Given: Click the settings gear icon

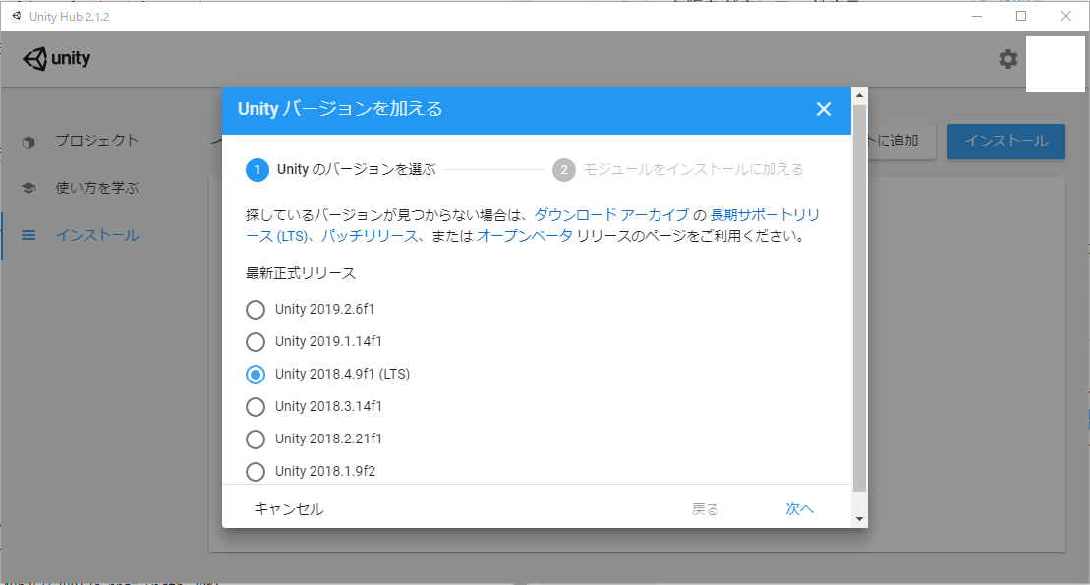Looking at the screenshot, I should point(1006,59).
